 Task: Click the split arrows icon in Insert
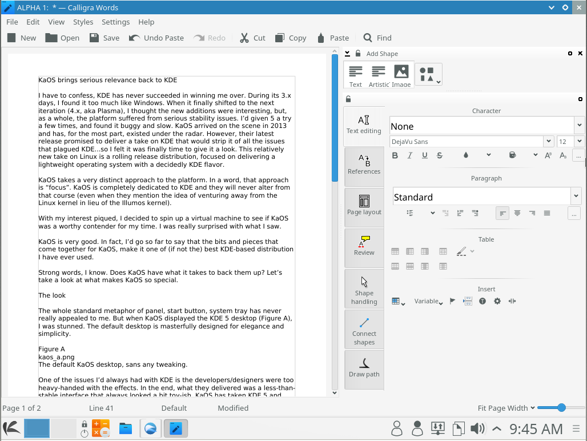(512, 301)
